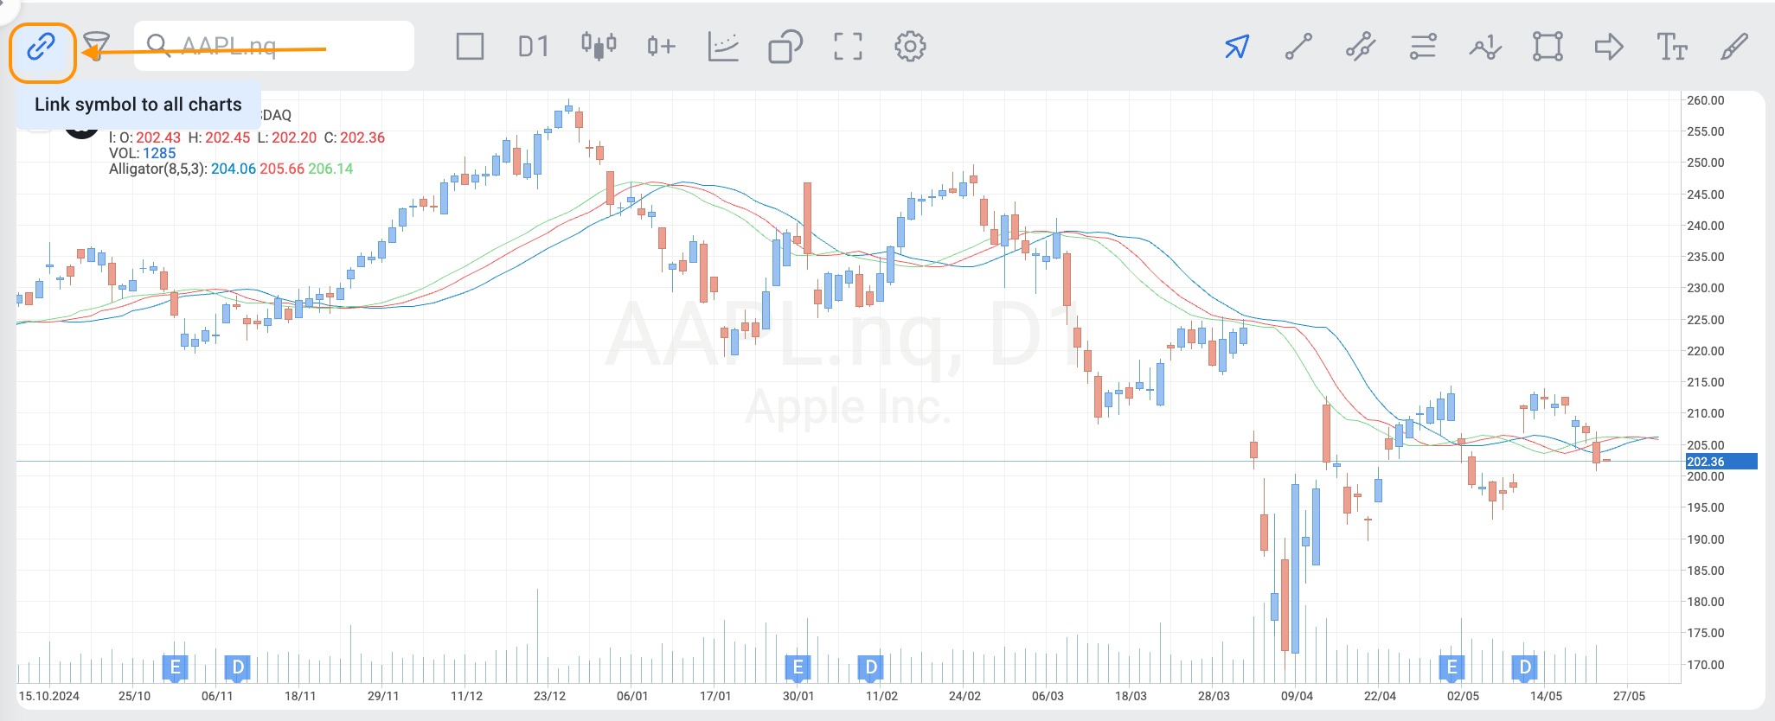Select the wave pattern drawing tool
The width and height of the screenshot is (1775, 721).
click(x=1485, y=46)
